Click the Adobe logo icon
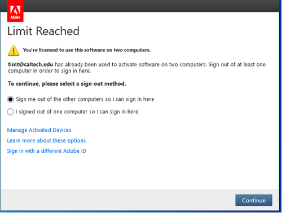 click(x=15, y=11)
